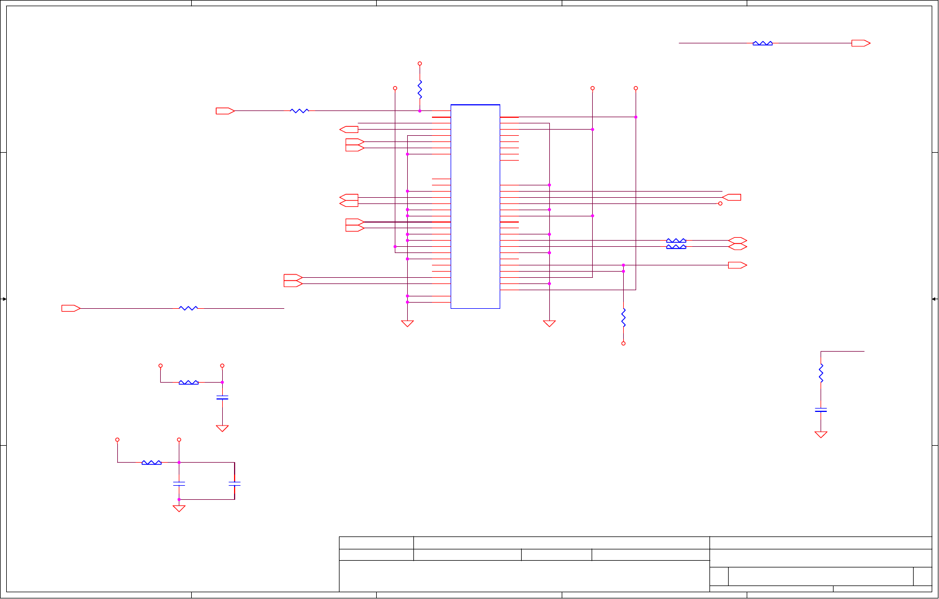
Task: Select the resistor next to the leftmost input port
Action: [x=188, y=308]
